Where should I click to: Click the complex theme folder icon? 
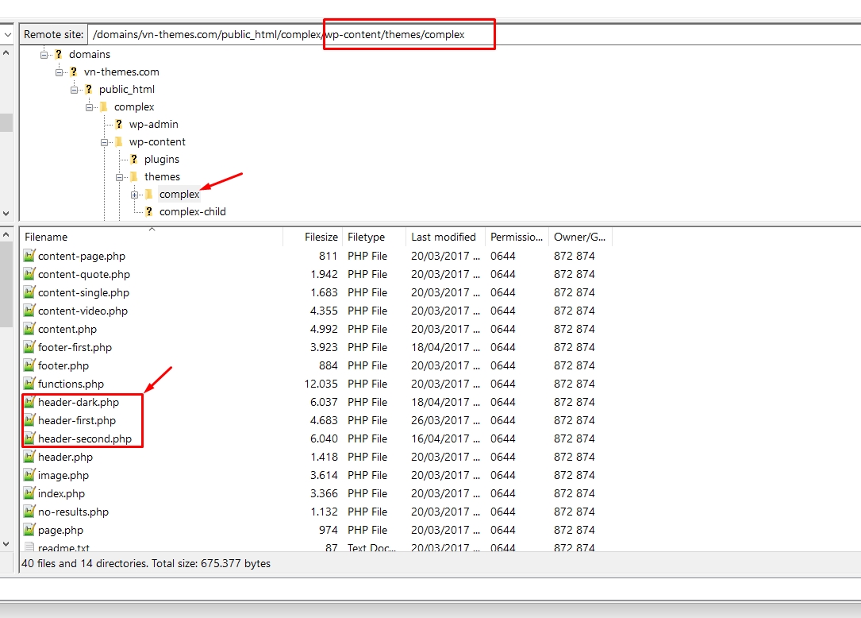click(x=148, y=194)
